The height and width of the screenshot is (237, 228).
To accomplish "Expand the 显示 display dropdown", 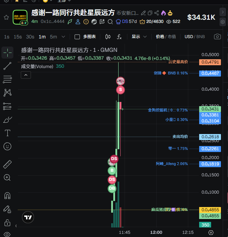I will point(139,37).
